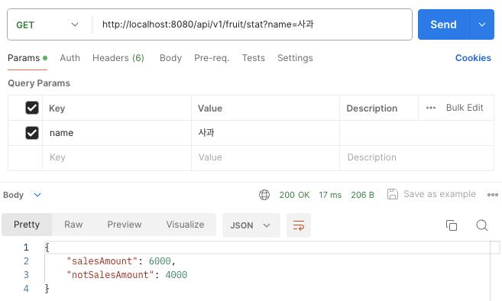Click Save as example
Viewport: 502px width, 301px height.
[x=439, y=194]
